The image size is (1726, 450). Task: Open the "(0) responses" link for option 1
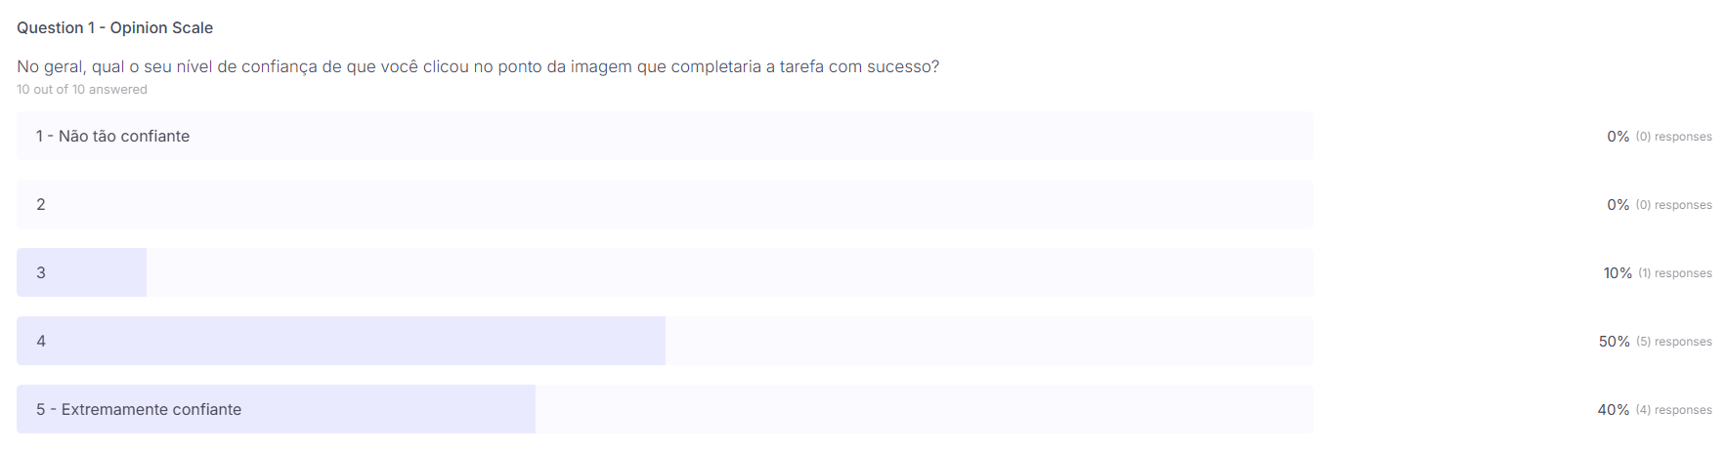[x=1673, y=137]
